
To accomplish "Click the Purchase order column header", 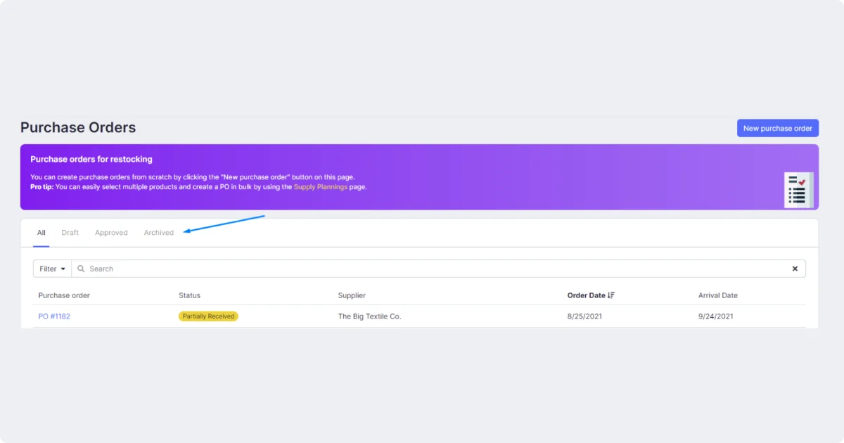I will tap(64, 295).
